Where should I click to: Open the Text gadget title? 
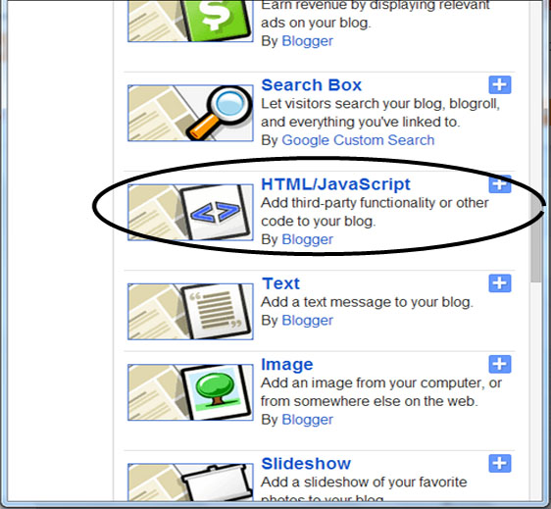click(280, 283)
